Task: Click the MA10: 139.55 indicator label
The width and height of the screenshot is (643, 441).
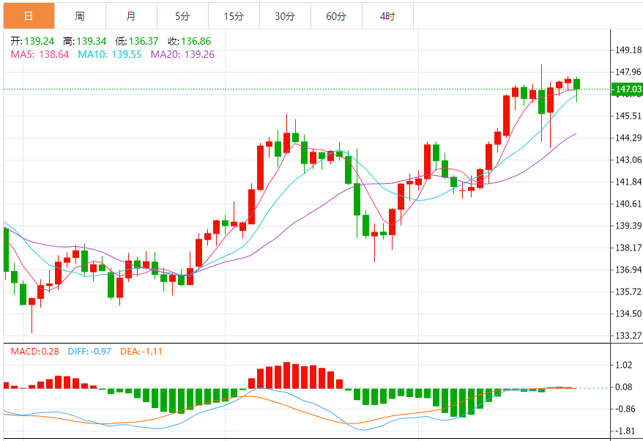Action: click(110, 54)
